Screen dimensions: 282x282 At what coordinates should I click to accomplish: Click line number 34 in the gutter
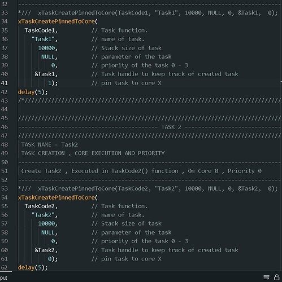coord(5,21)
